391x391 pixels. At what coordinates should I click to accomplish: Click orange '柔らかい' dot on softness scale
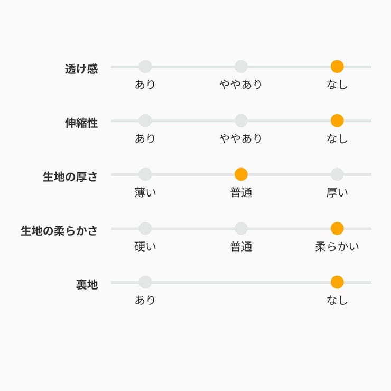(337, 228)
